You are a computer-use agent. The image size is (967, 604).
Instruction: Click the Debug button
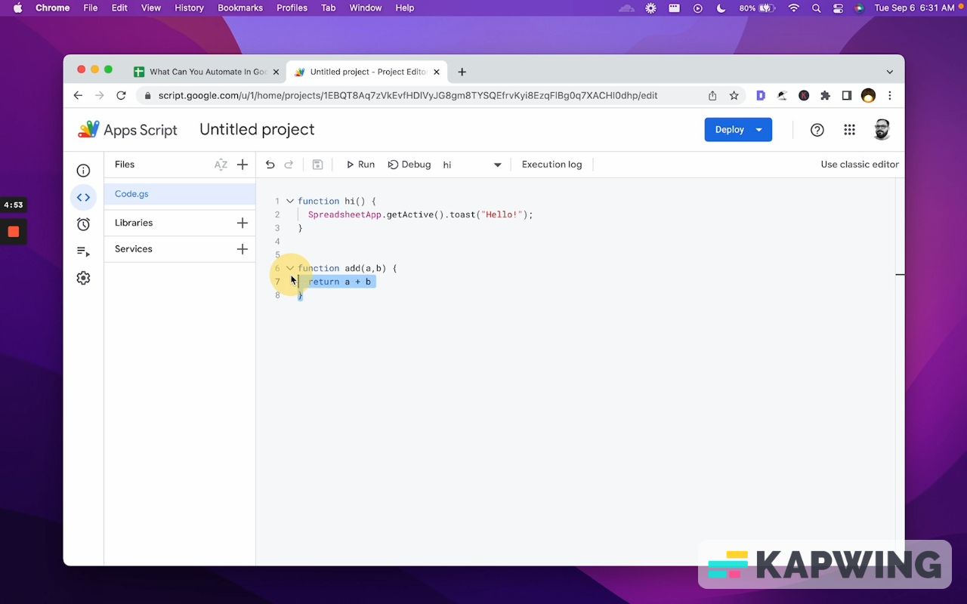tap(409, 165)
